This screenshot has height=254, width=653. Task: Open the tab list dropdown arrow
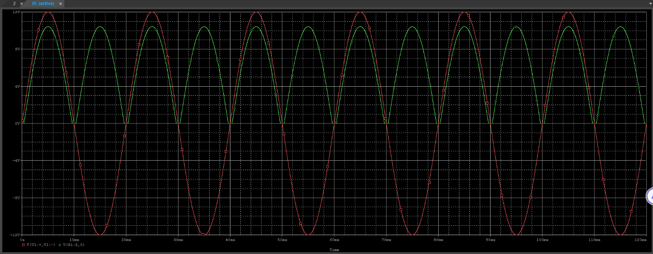650,3
